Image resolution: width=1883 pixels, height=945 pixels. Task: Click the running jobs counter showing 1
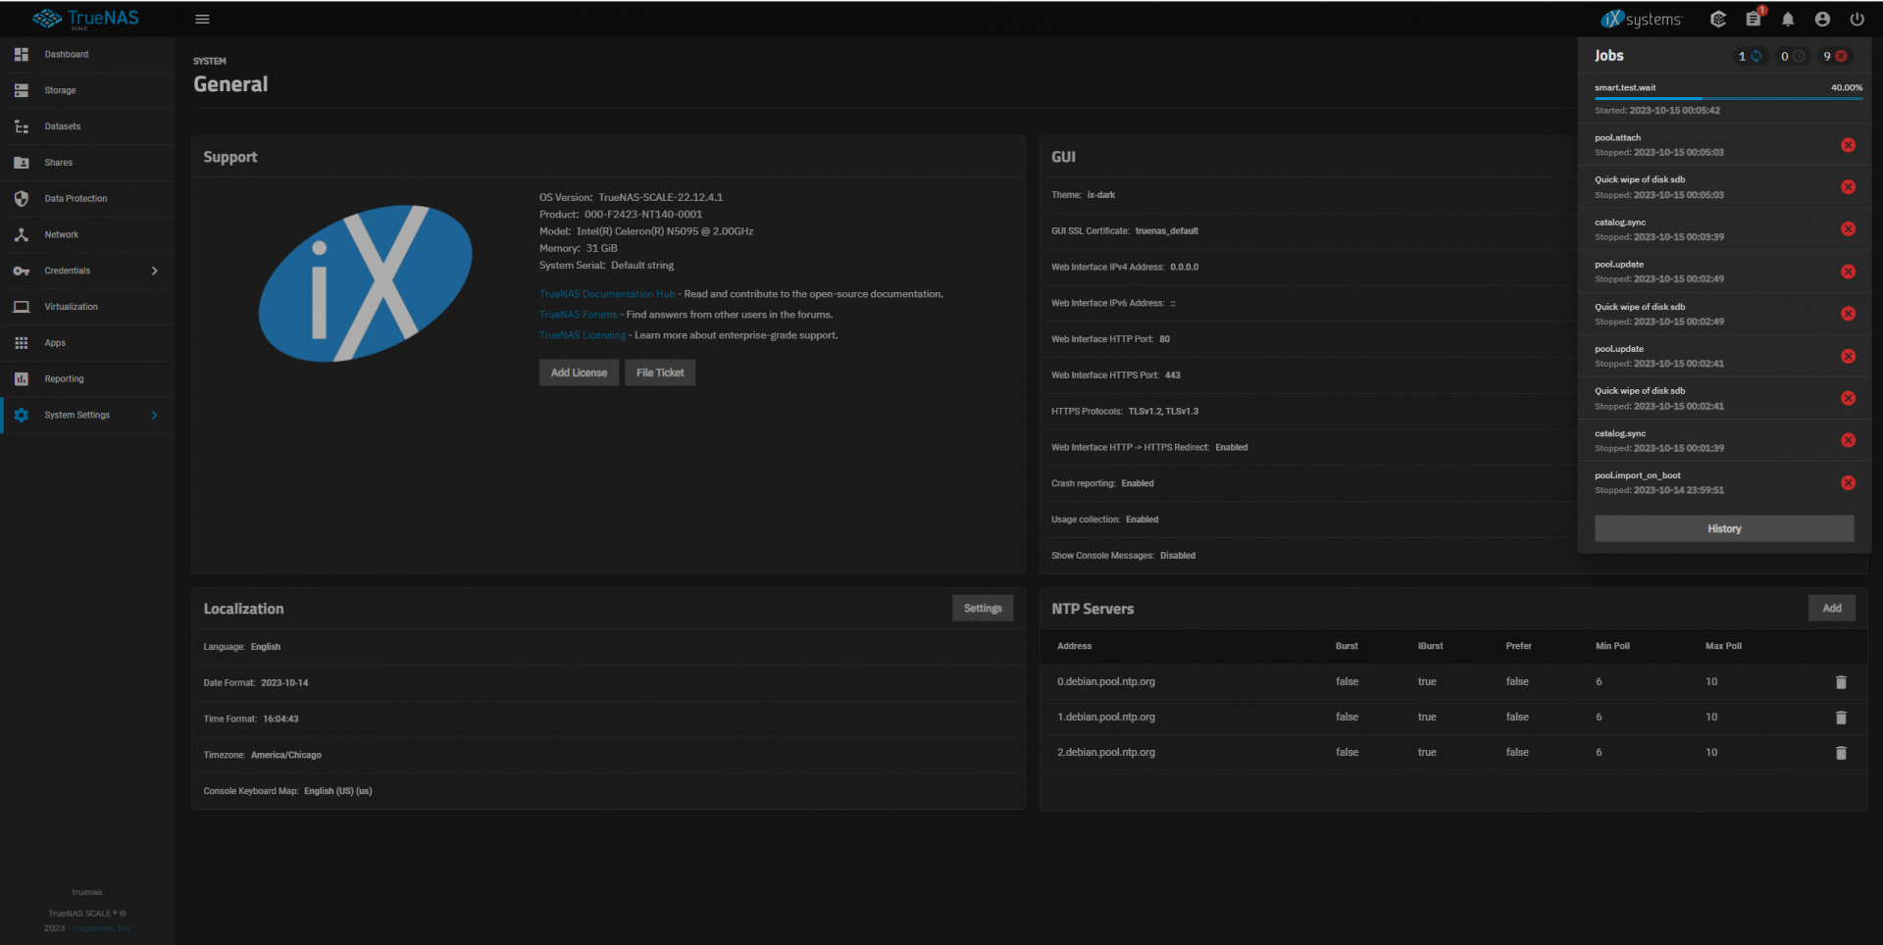tap(1751, 56)
